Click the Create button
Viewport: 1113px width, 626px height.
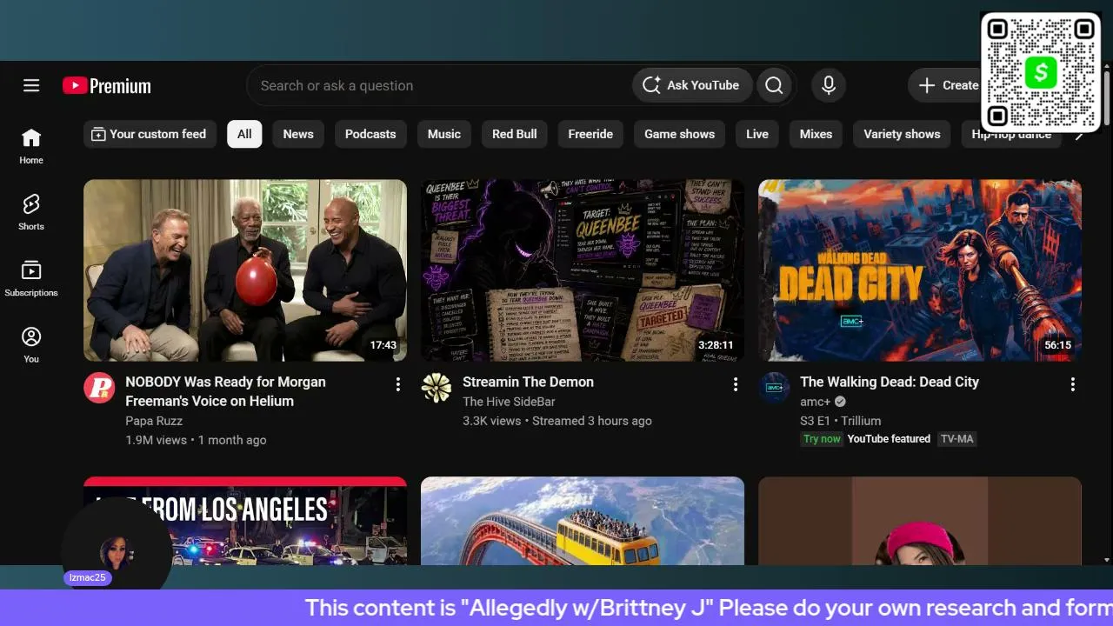pyautogui.click(x=948, y=85)
